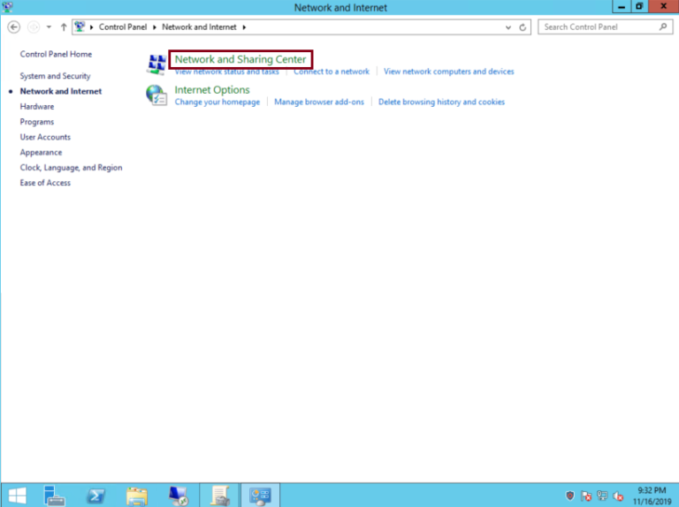Click Delete browsing history and cookies
The width and height of the screenshot is (679, 507).
[441, 102]
